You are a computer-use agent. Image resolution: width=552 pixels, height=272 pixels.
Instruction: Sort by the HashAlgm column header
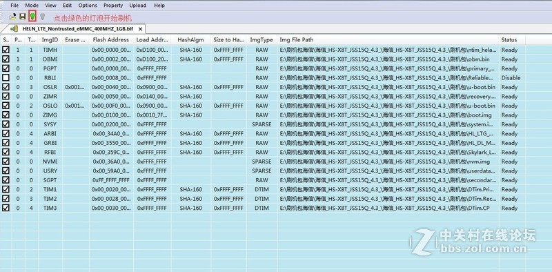tap(191, 40)
